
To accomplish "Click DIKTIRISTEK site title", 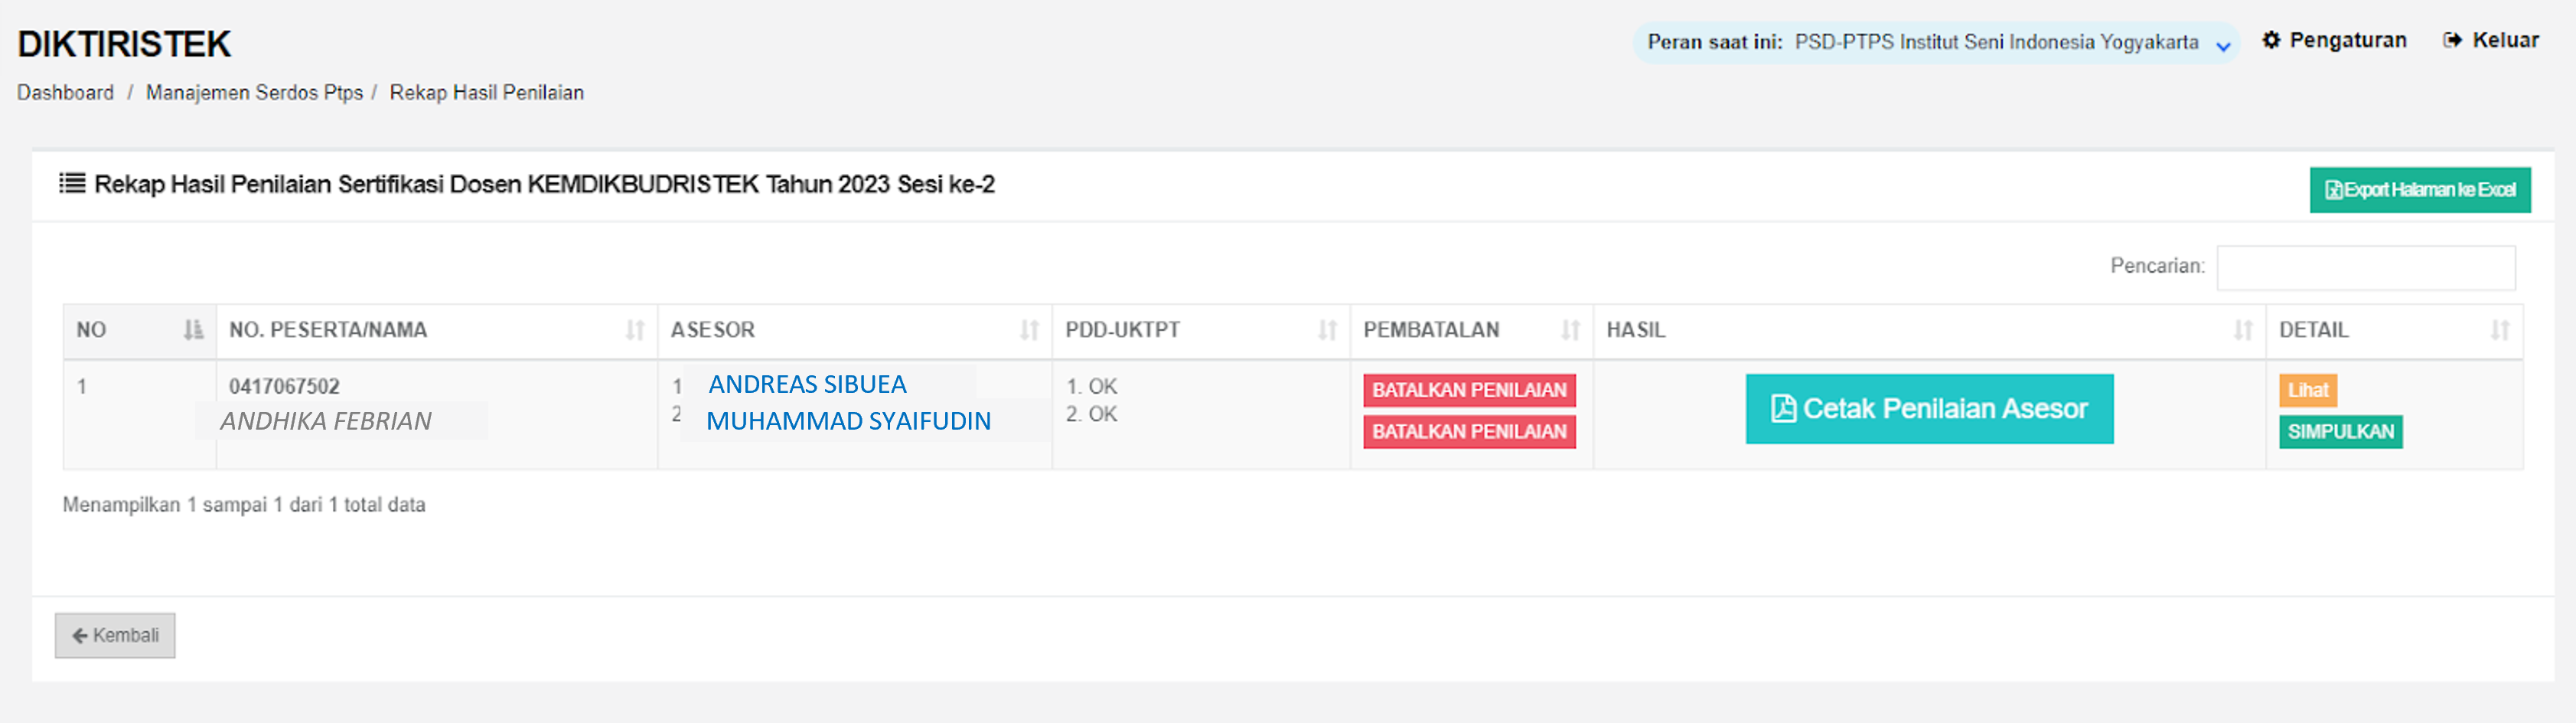I will pyautogui.click(x=124, y=44).
